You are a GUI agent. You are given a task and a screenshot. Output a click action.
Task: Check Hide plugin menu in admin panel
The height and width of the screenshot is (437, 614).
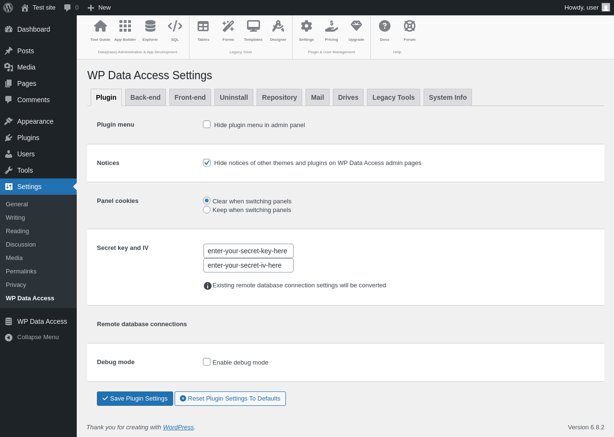pos(207,124)
